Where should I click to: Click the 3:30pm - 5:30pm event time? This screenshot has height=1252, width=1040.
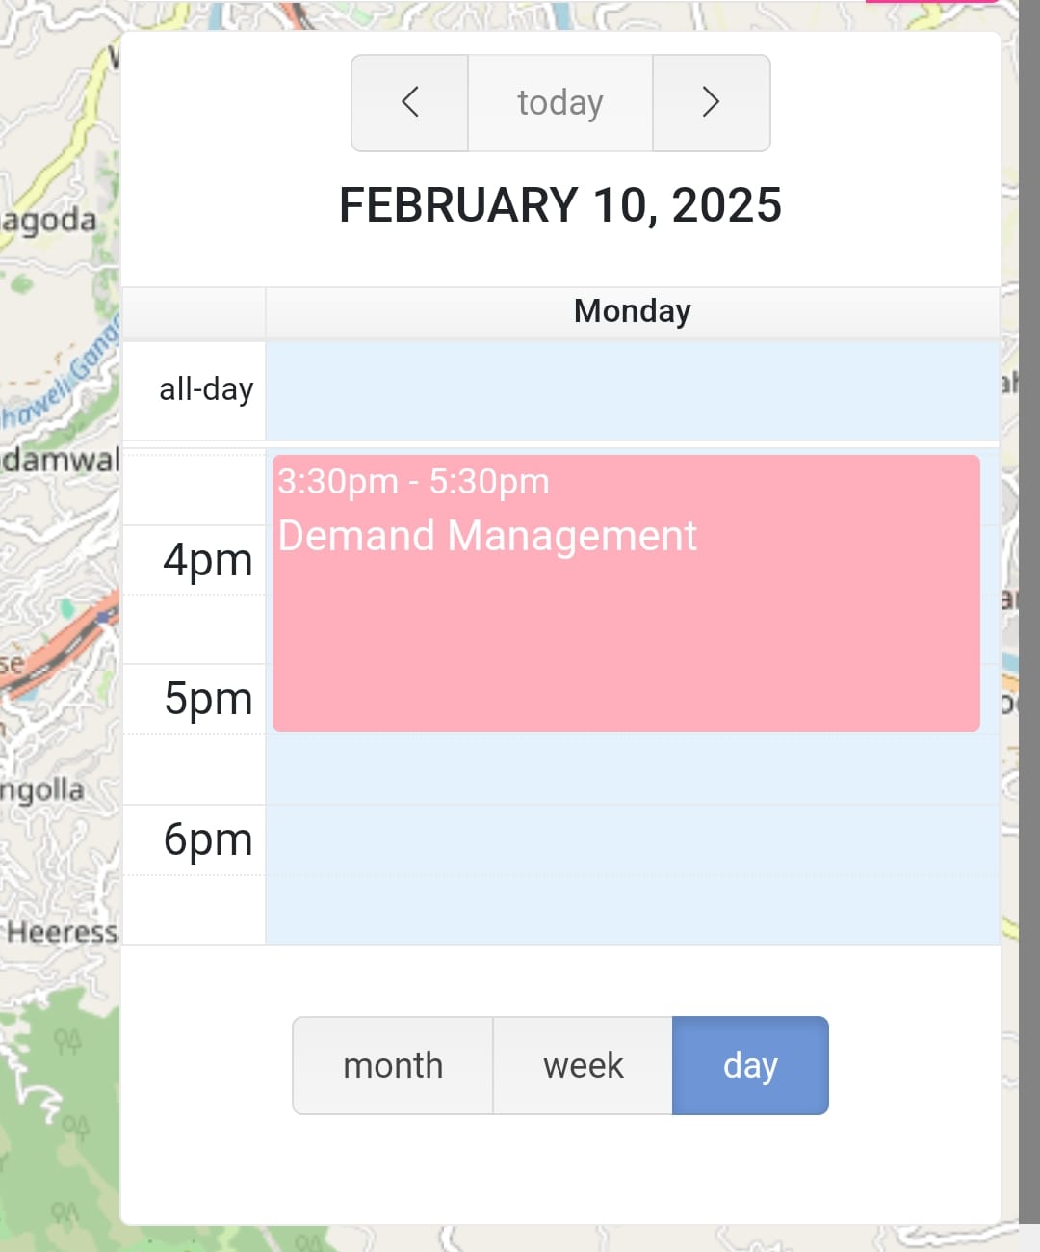pos(413,481)
